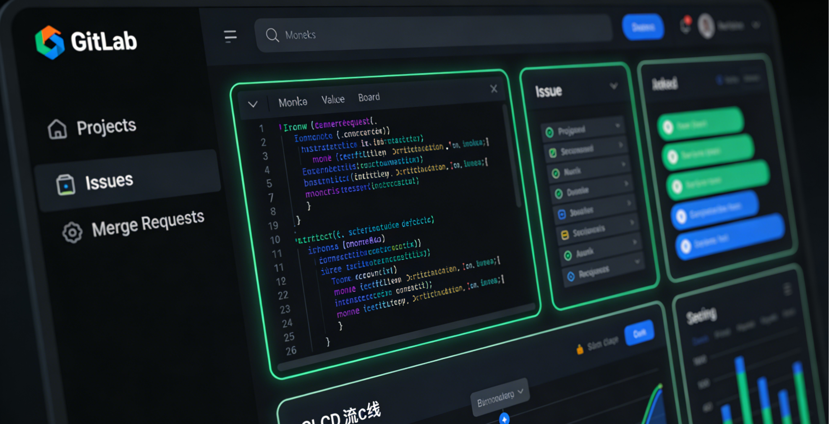The width and height of the screenshot is (829, 424).
Task: Click the green circle icon in third Issue row
Action: tap(556, 174)
